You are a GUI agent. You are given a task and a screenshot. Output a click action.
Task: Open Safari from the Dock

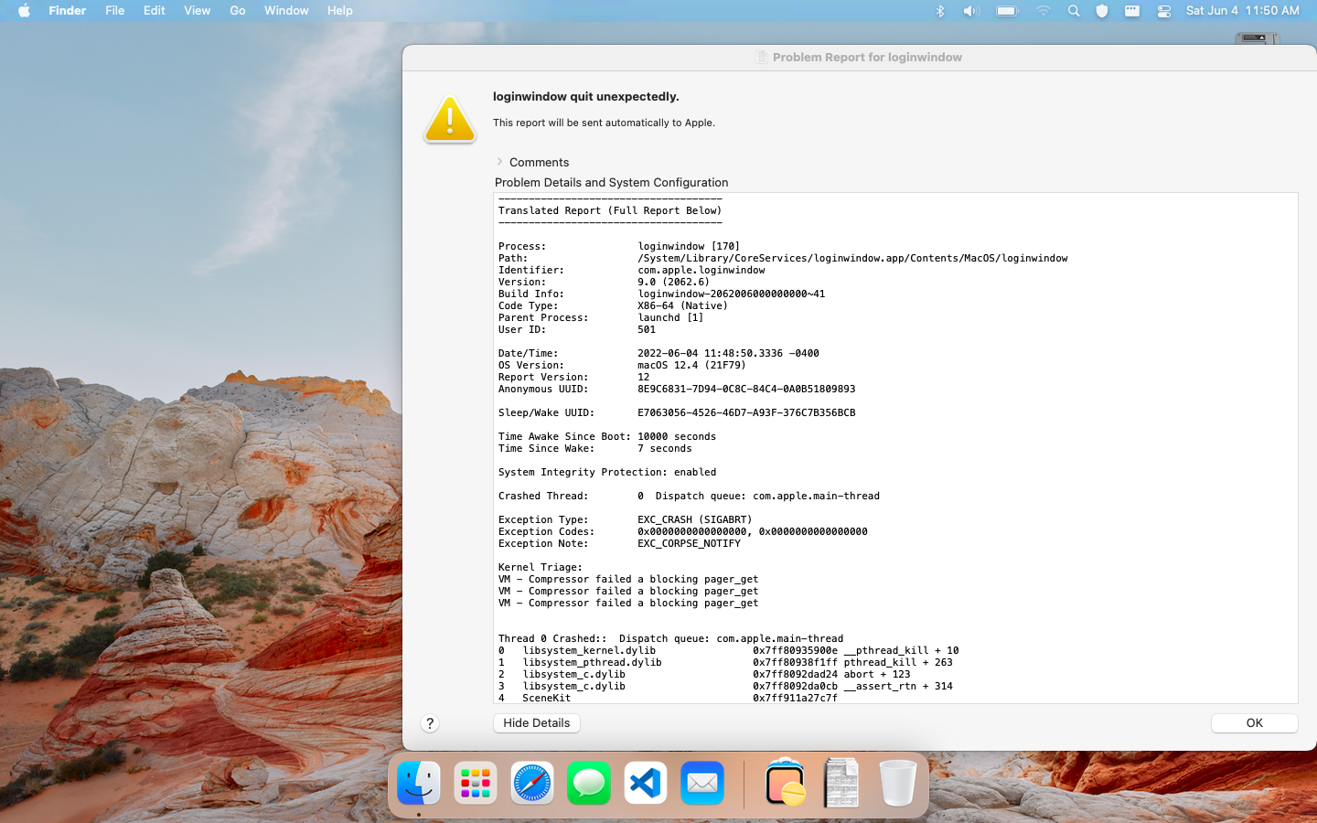tap(532, 784)
